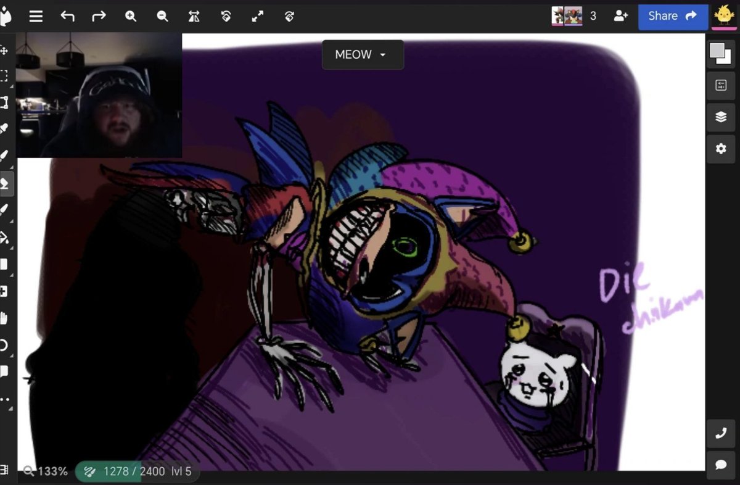Open more tools three-dot menu
Image resolution: width=740 pixels, height=485 pixels.
pyautogui.click(x=5, y=399)
